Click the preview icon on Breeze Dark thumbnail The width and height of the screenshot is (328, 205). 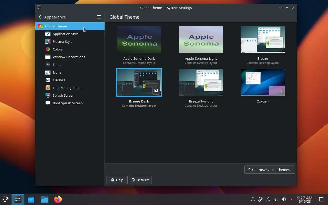(x=156, y=91)
